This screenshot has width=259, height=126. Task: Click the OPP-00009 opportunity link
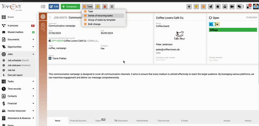coord(57,41)
